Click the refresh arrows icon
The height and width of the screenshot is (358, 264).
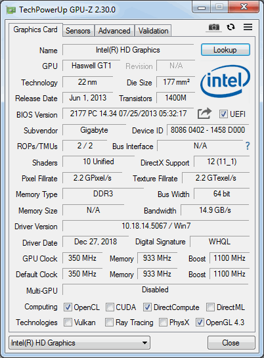point(231,27)
